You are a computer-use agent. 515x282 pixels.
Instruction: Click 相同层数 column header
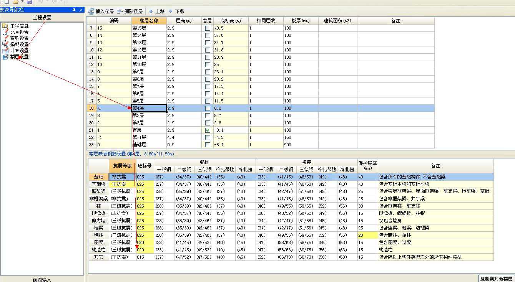click(x=266, y=21)
